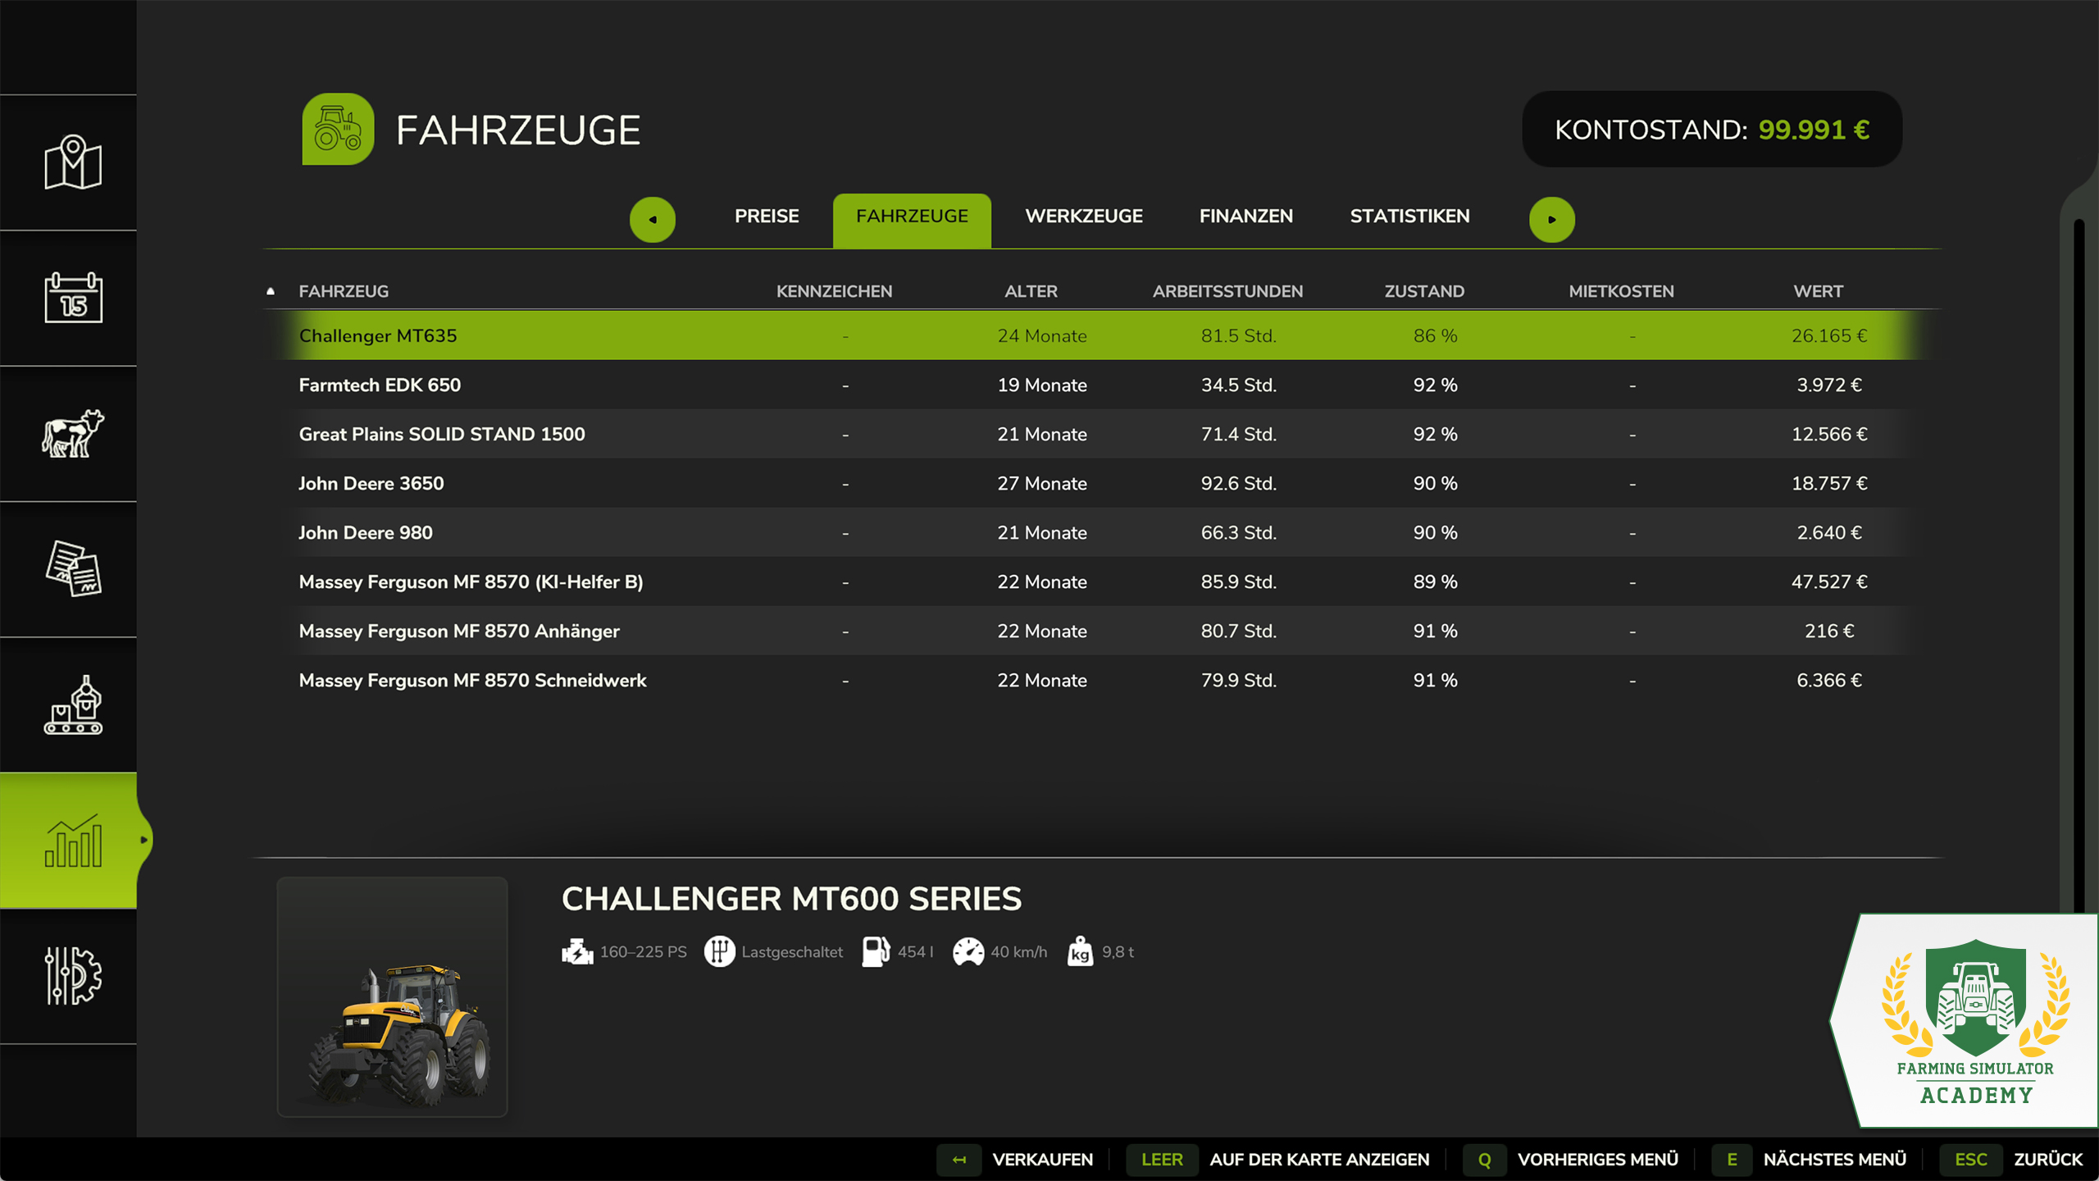Open the settings sliders gear icon
This screenshot has width=2099, height=1181.
coord(73,975)
